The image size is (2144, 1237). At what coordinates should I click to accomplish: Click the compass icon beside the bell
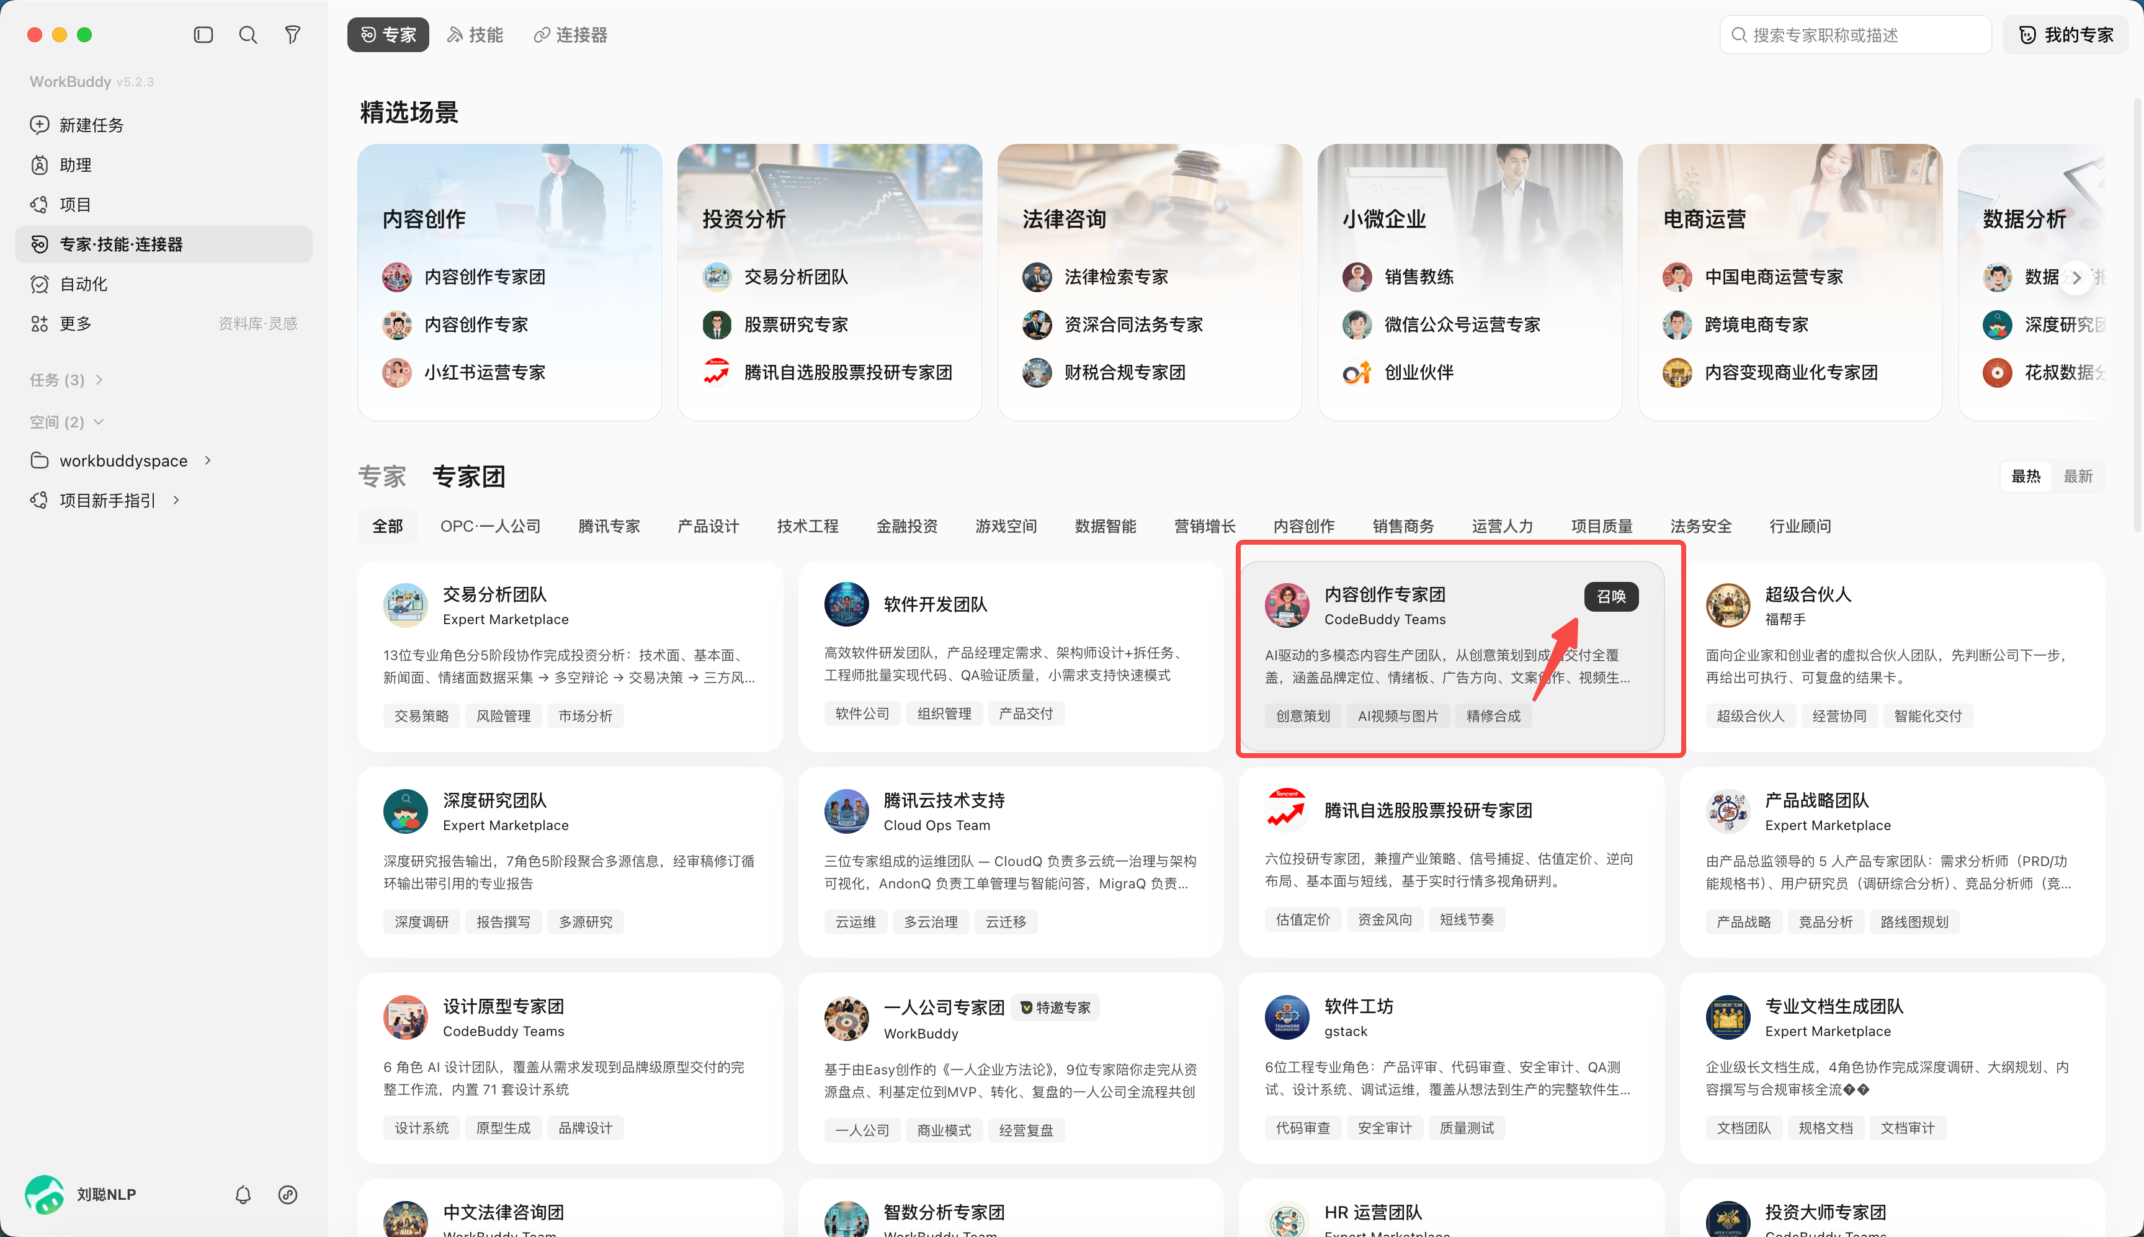coord(288,1195)
